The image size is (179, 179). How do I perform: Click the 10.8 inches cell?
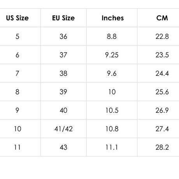112,129
